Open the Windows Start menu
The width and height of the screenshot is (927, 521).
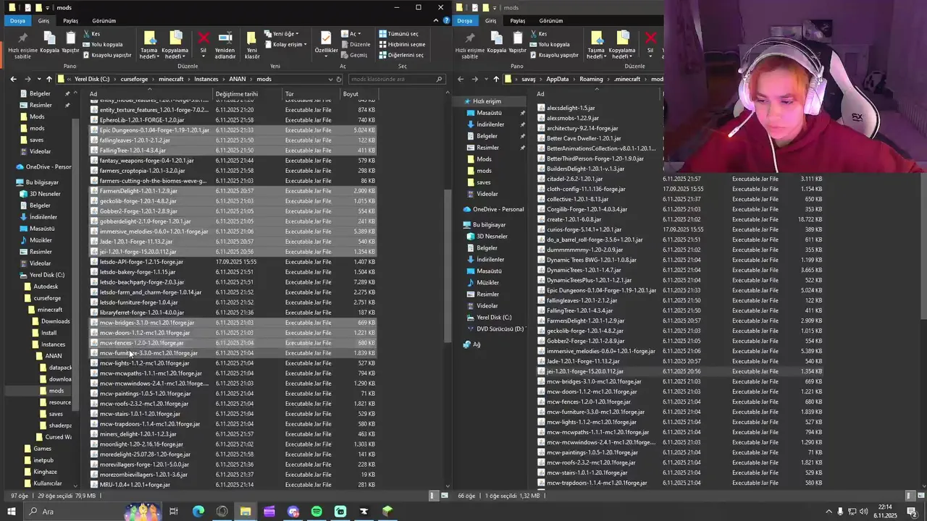pyautogui.click(x=11, y=512)
